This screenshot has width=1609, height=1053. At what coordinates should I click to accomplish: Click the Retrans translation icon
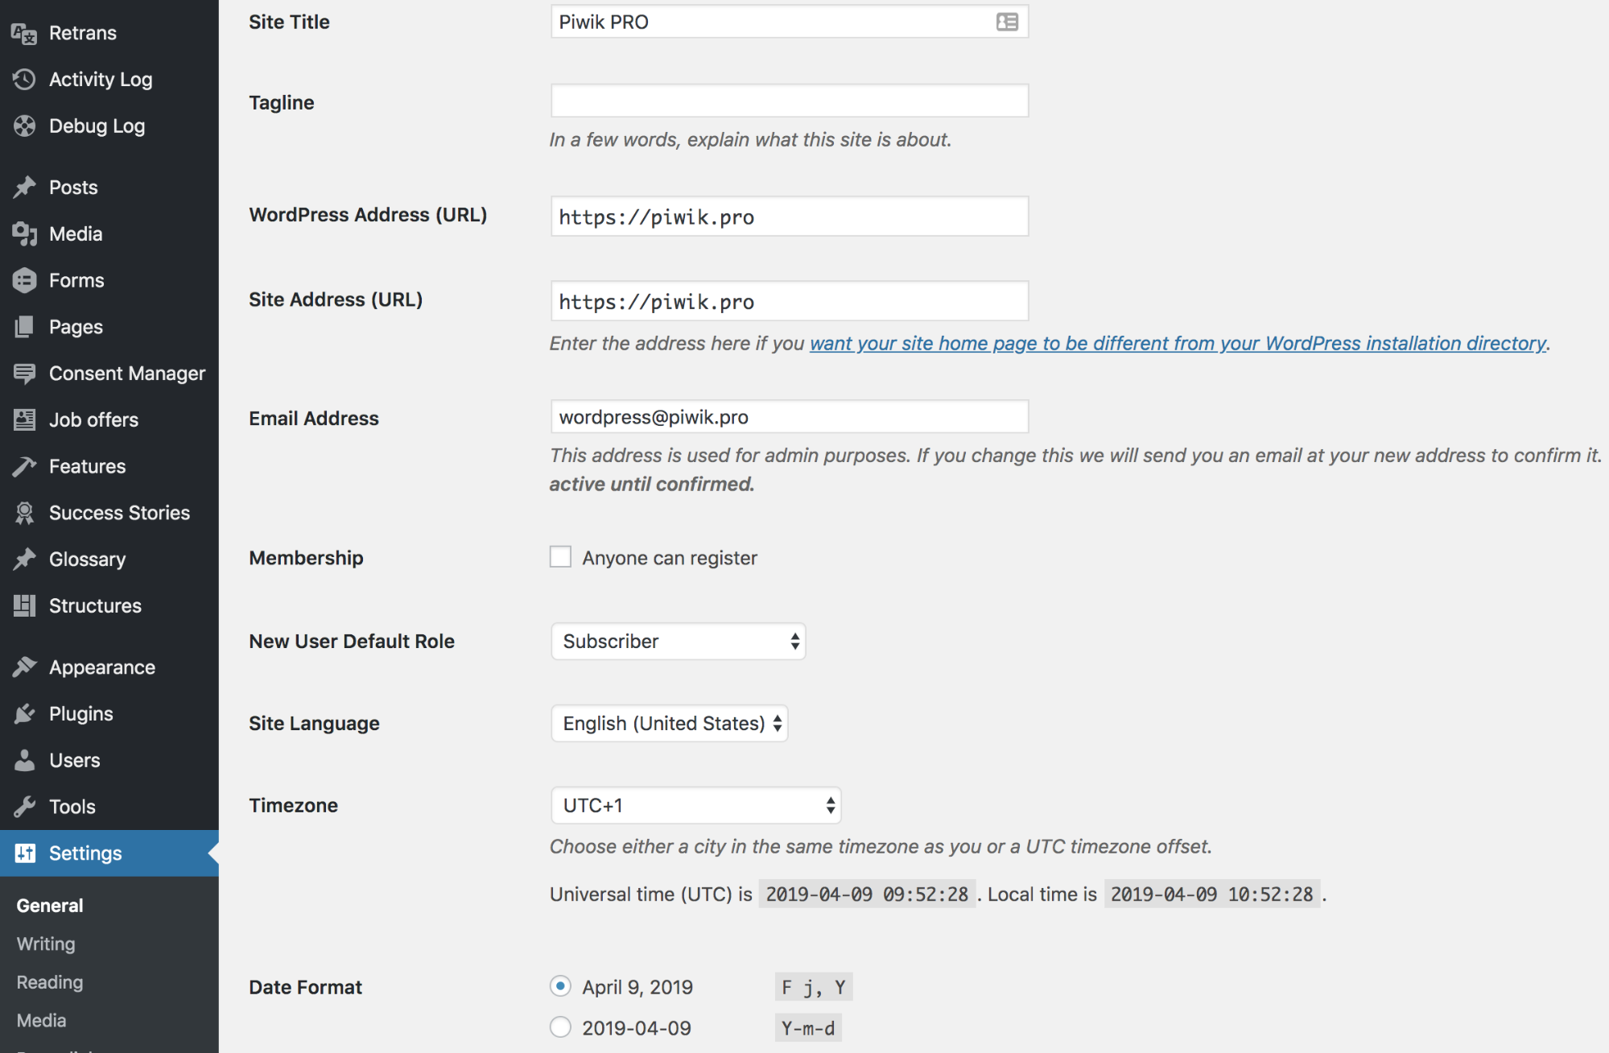[x=24, y=34]
